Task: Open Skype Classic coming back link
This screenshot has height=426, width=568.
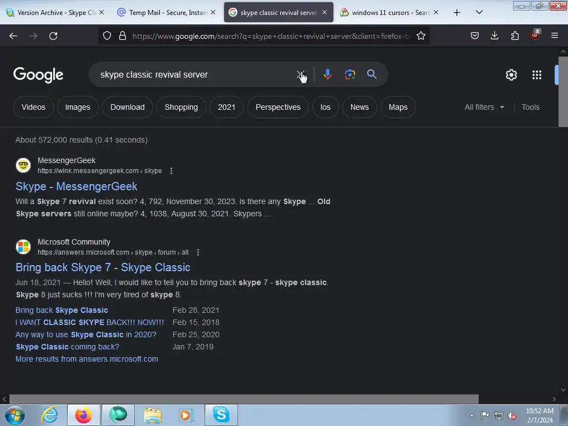Action: 67,347
